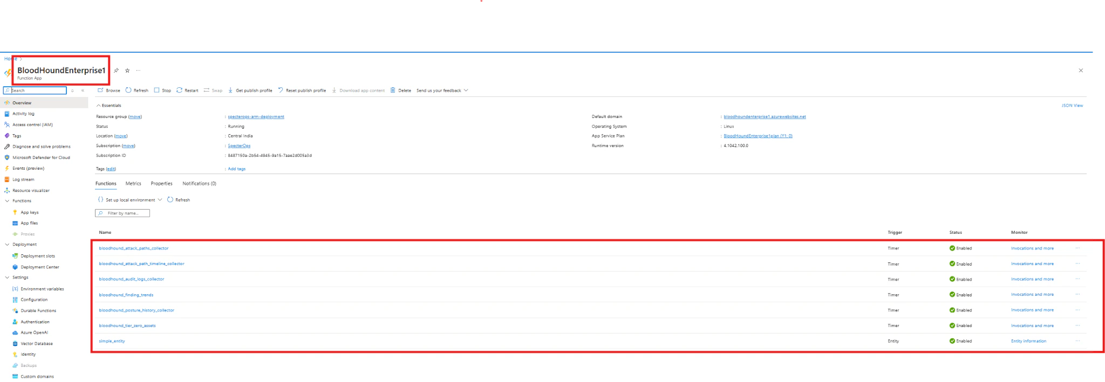Viewport: 1105px width, 382px height.
Task: Collapse the Deployment section in sidebar
Action: pos(7,245)
